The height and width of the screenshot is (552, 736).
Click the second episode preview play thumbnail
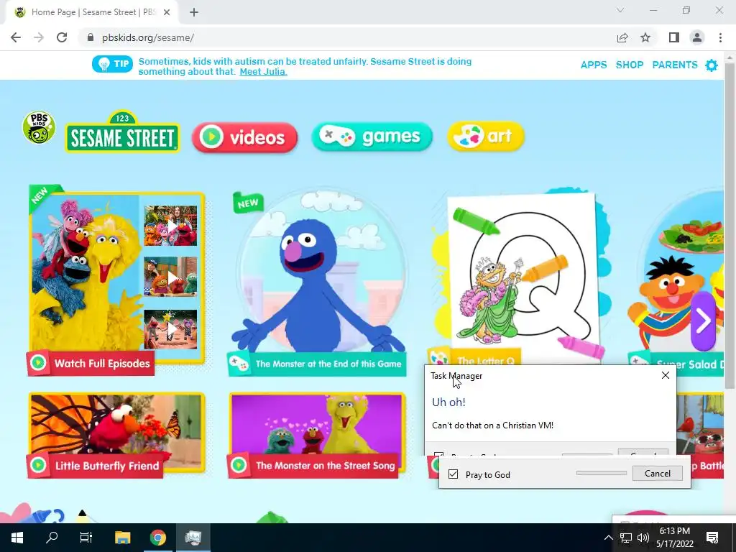pos(170,277)
